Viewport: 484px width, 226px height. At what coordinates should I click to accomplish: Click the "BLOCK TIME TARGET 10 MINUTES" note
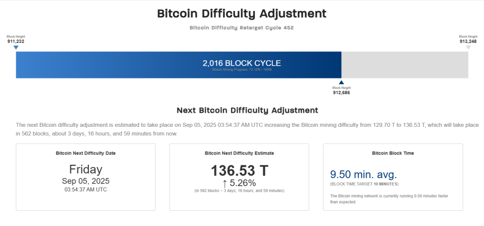coord(364,184)
